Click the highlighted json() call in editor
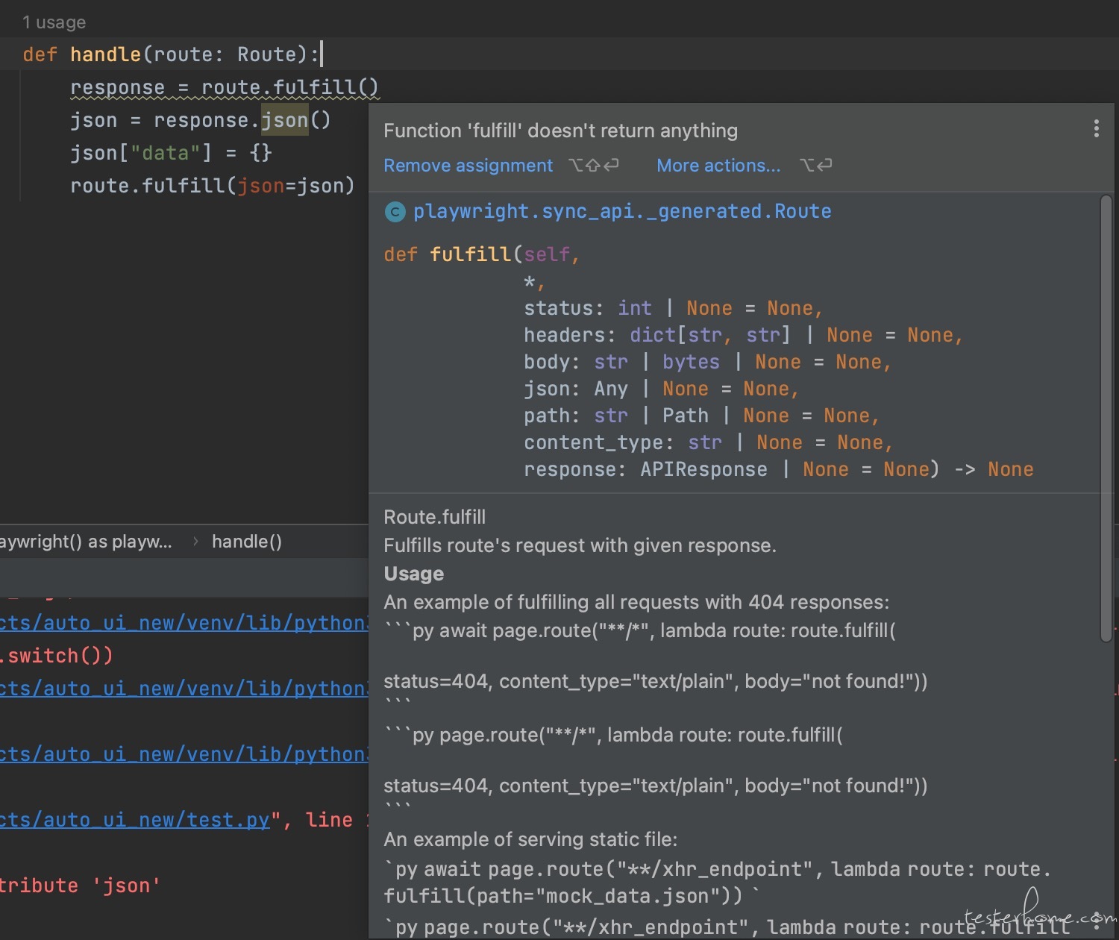1119x940 pixels. [284, 120]
